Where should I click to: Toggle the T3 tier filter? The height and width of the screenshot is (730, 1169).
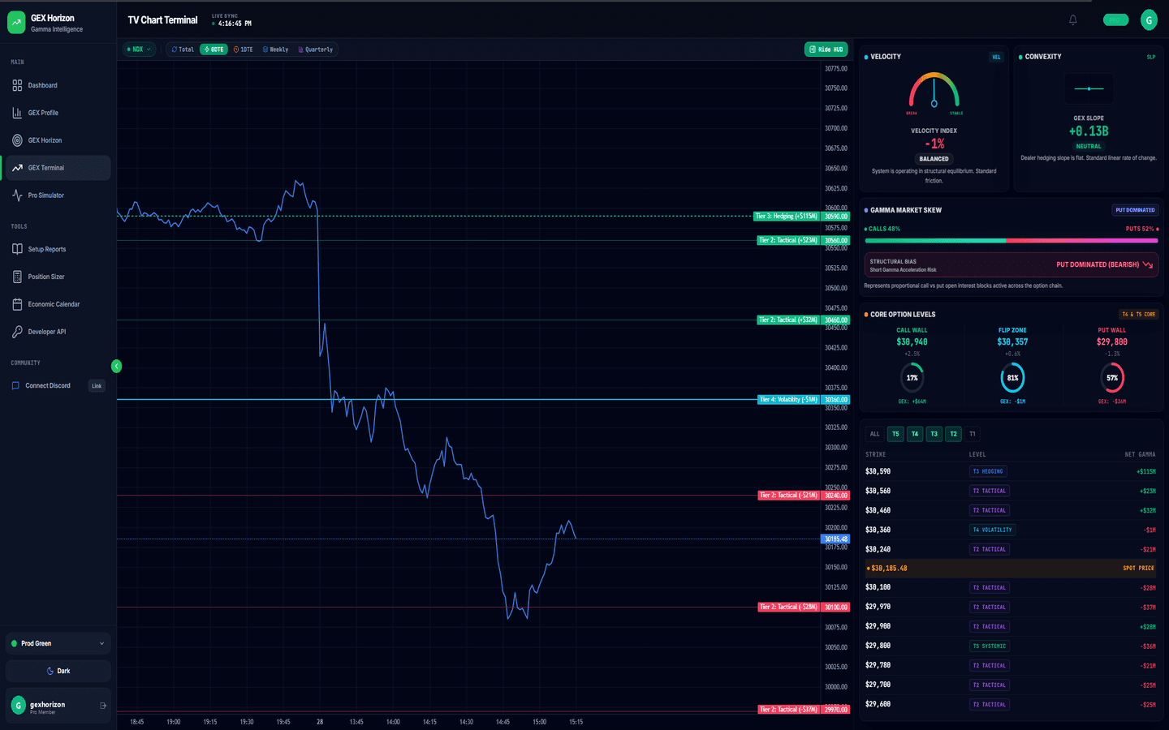934,434
